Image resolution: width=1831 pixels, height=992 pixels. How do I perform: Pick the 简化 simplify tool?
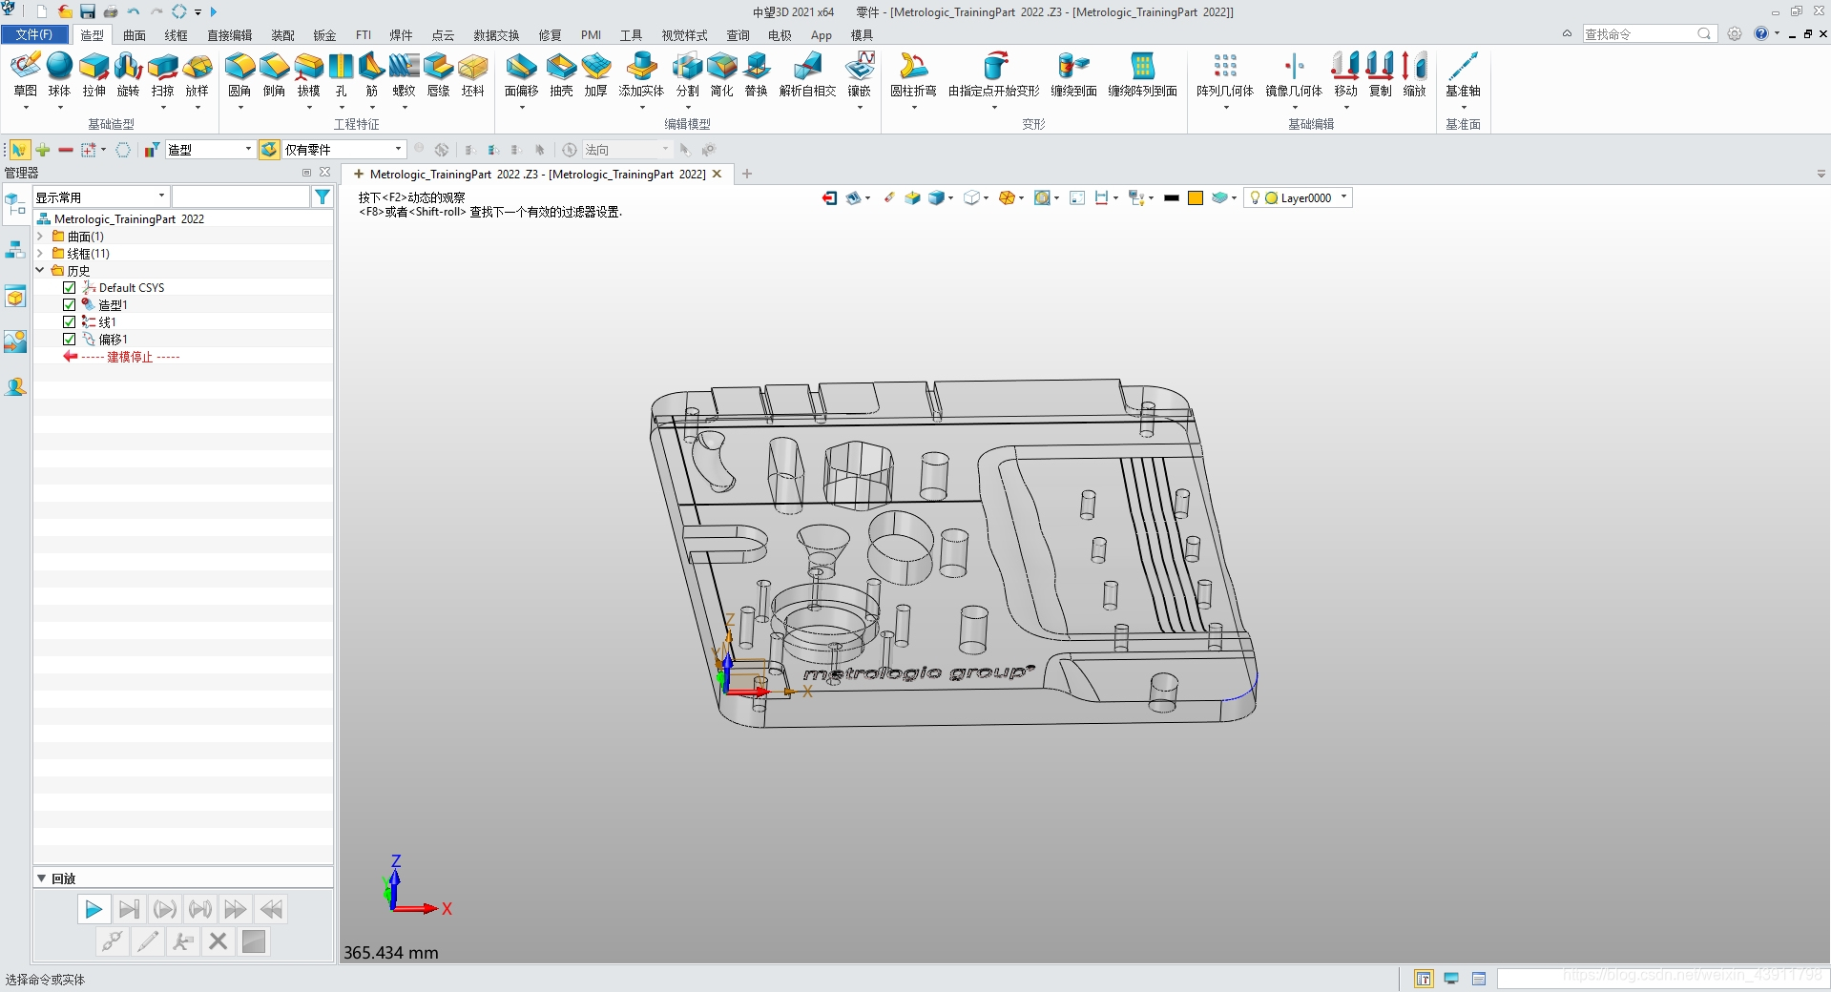tap(721, 74)
